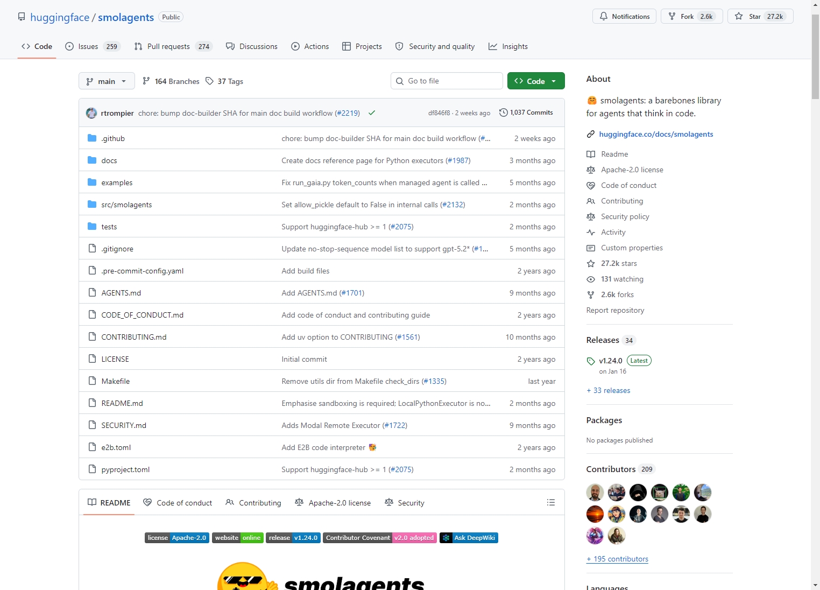The height and width of the screenshot is (590, 820).
Task: Click the link chain icon beside docs URL
Action: (x=591, y=134)
